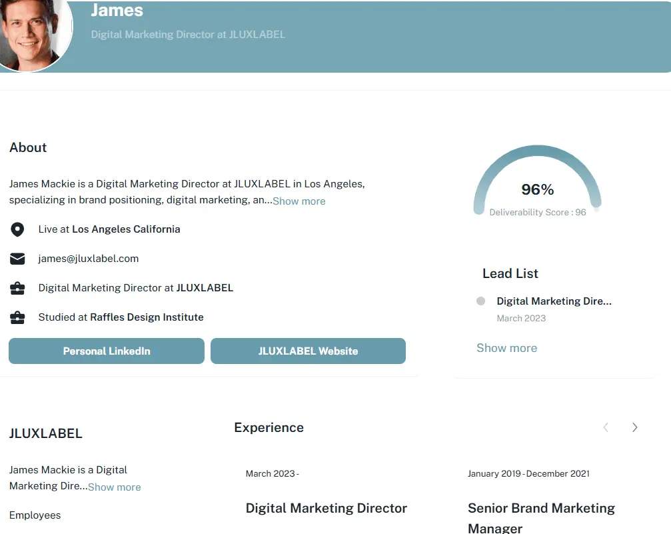Click Los Angeles California location text
671x534 pixels.
126,229
